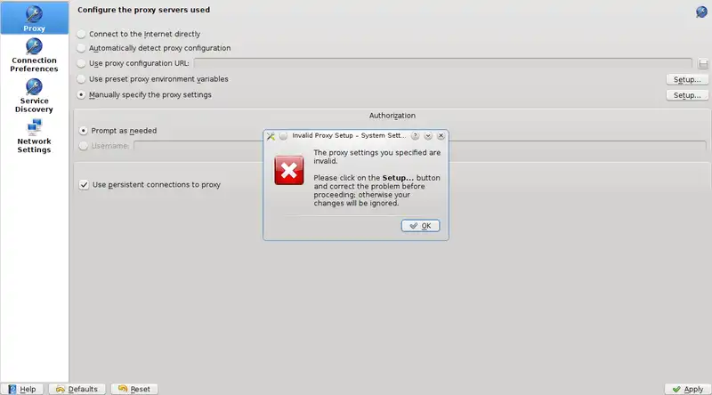Open the Proxy settings module
This screenshot has width=712, height=395.
34,18
